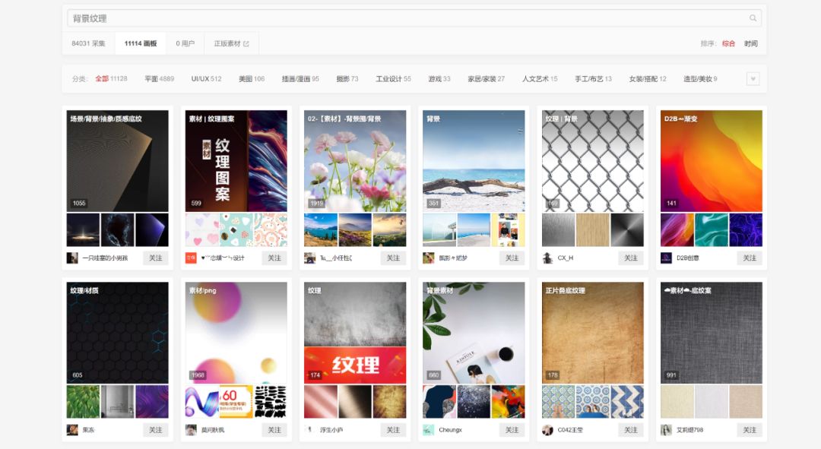
Task: Open the 正片叠底纹理 parchment board cover
Action: point(593,333)
